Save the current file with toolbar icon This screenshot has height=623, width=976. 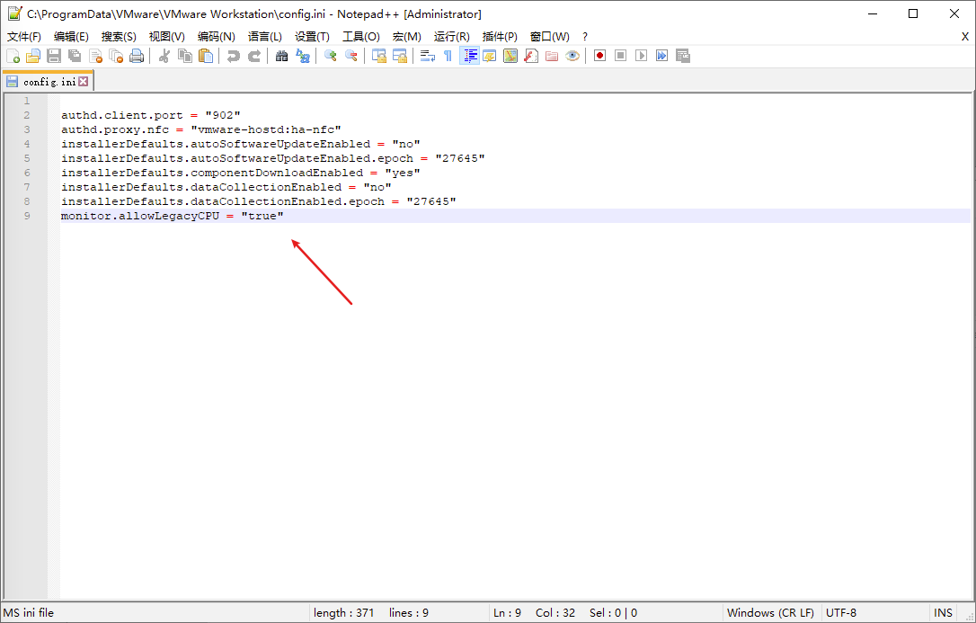[54, 56]
